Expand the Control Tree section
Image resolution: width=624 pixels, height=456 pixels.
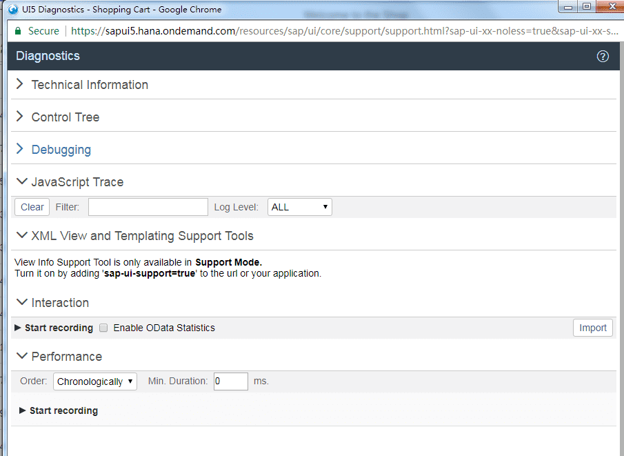(20, 117)
